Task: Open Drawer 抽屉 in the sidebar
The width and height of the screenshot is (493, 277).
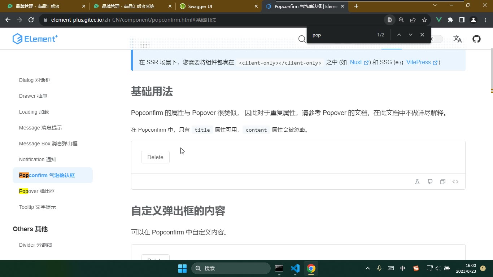Action: pos(33,96)
